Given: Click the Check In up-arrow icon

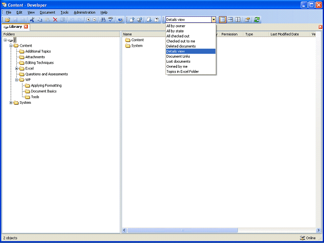Looking at the screenshot, I should point(132,20).
